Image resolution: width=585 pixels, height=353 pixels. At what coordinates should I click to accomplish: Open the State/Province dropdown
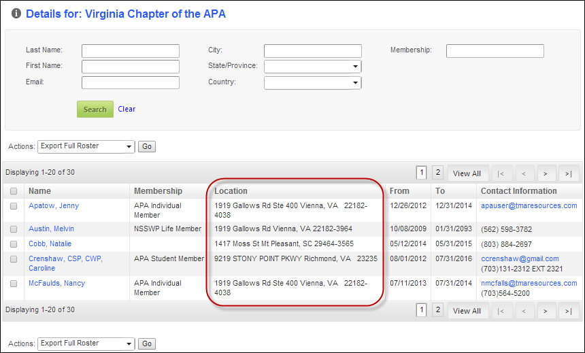tap(313, 67)
